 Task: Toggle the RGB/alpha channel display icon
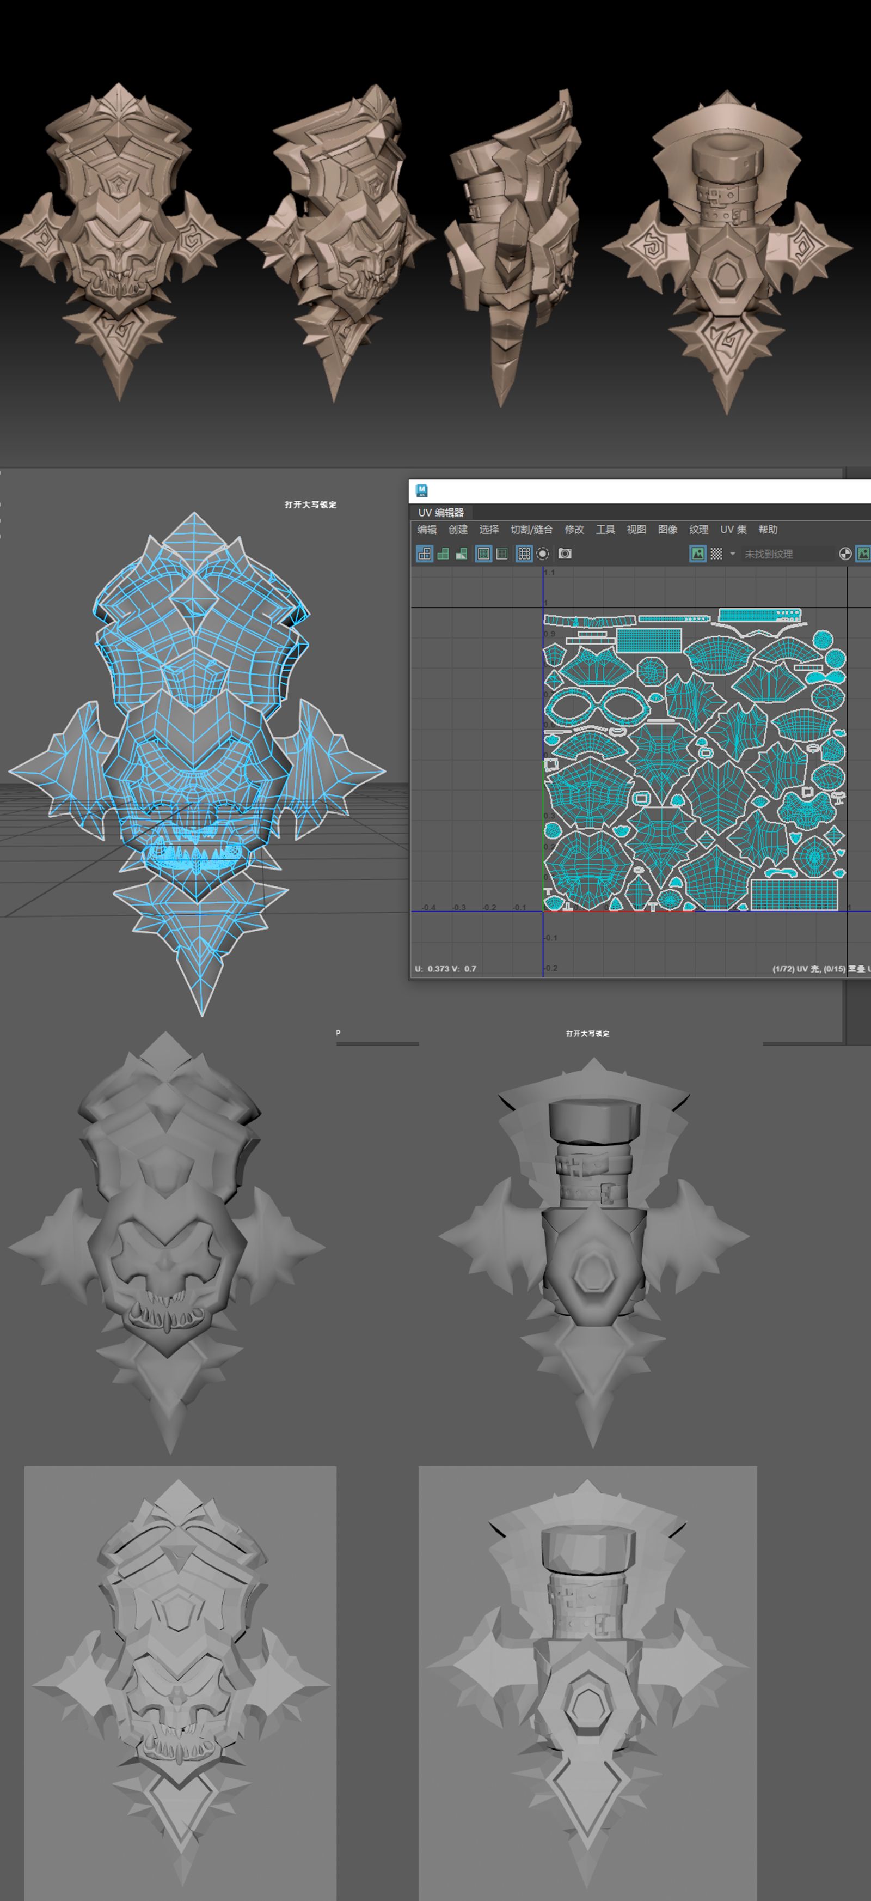coord(845,554)
